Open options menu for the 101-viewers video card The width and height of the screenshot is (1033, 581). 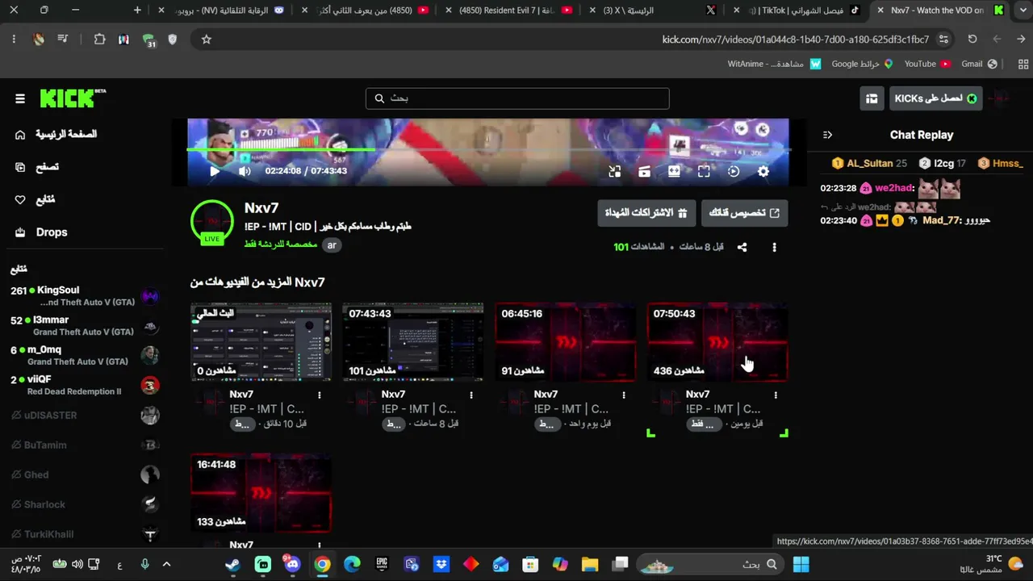click(471, 395)
